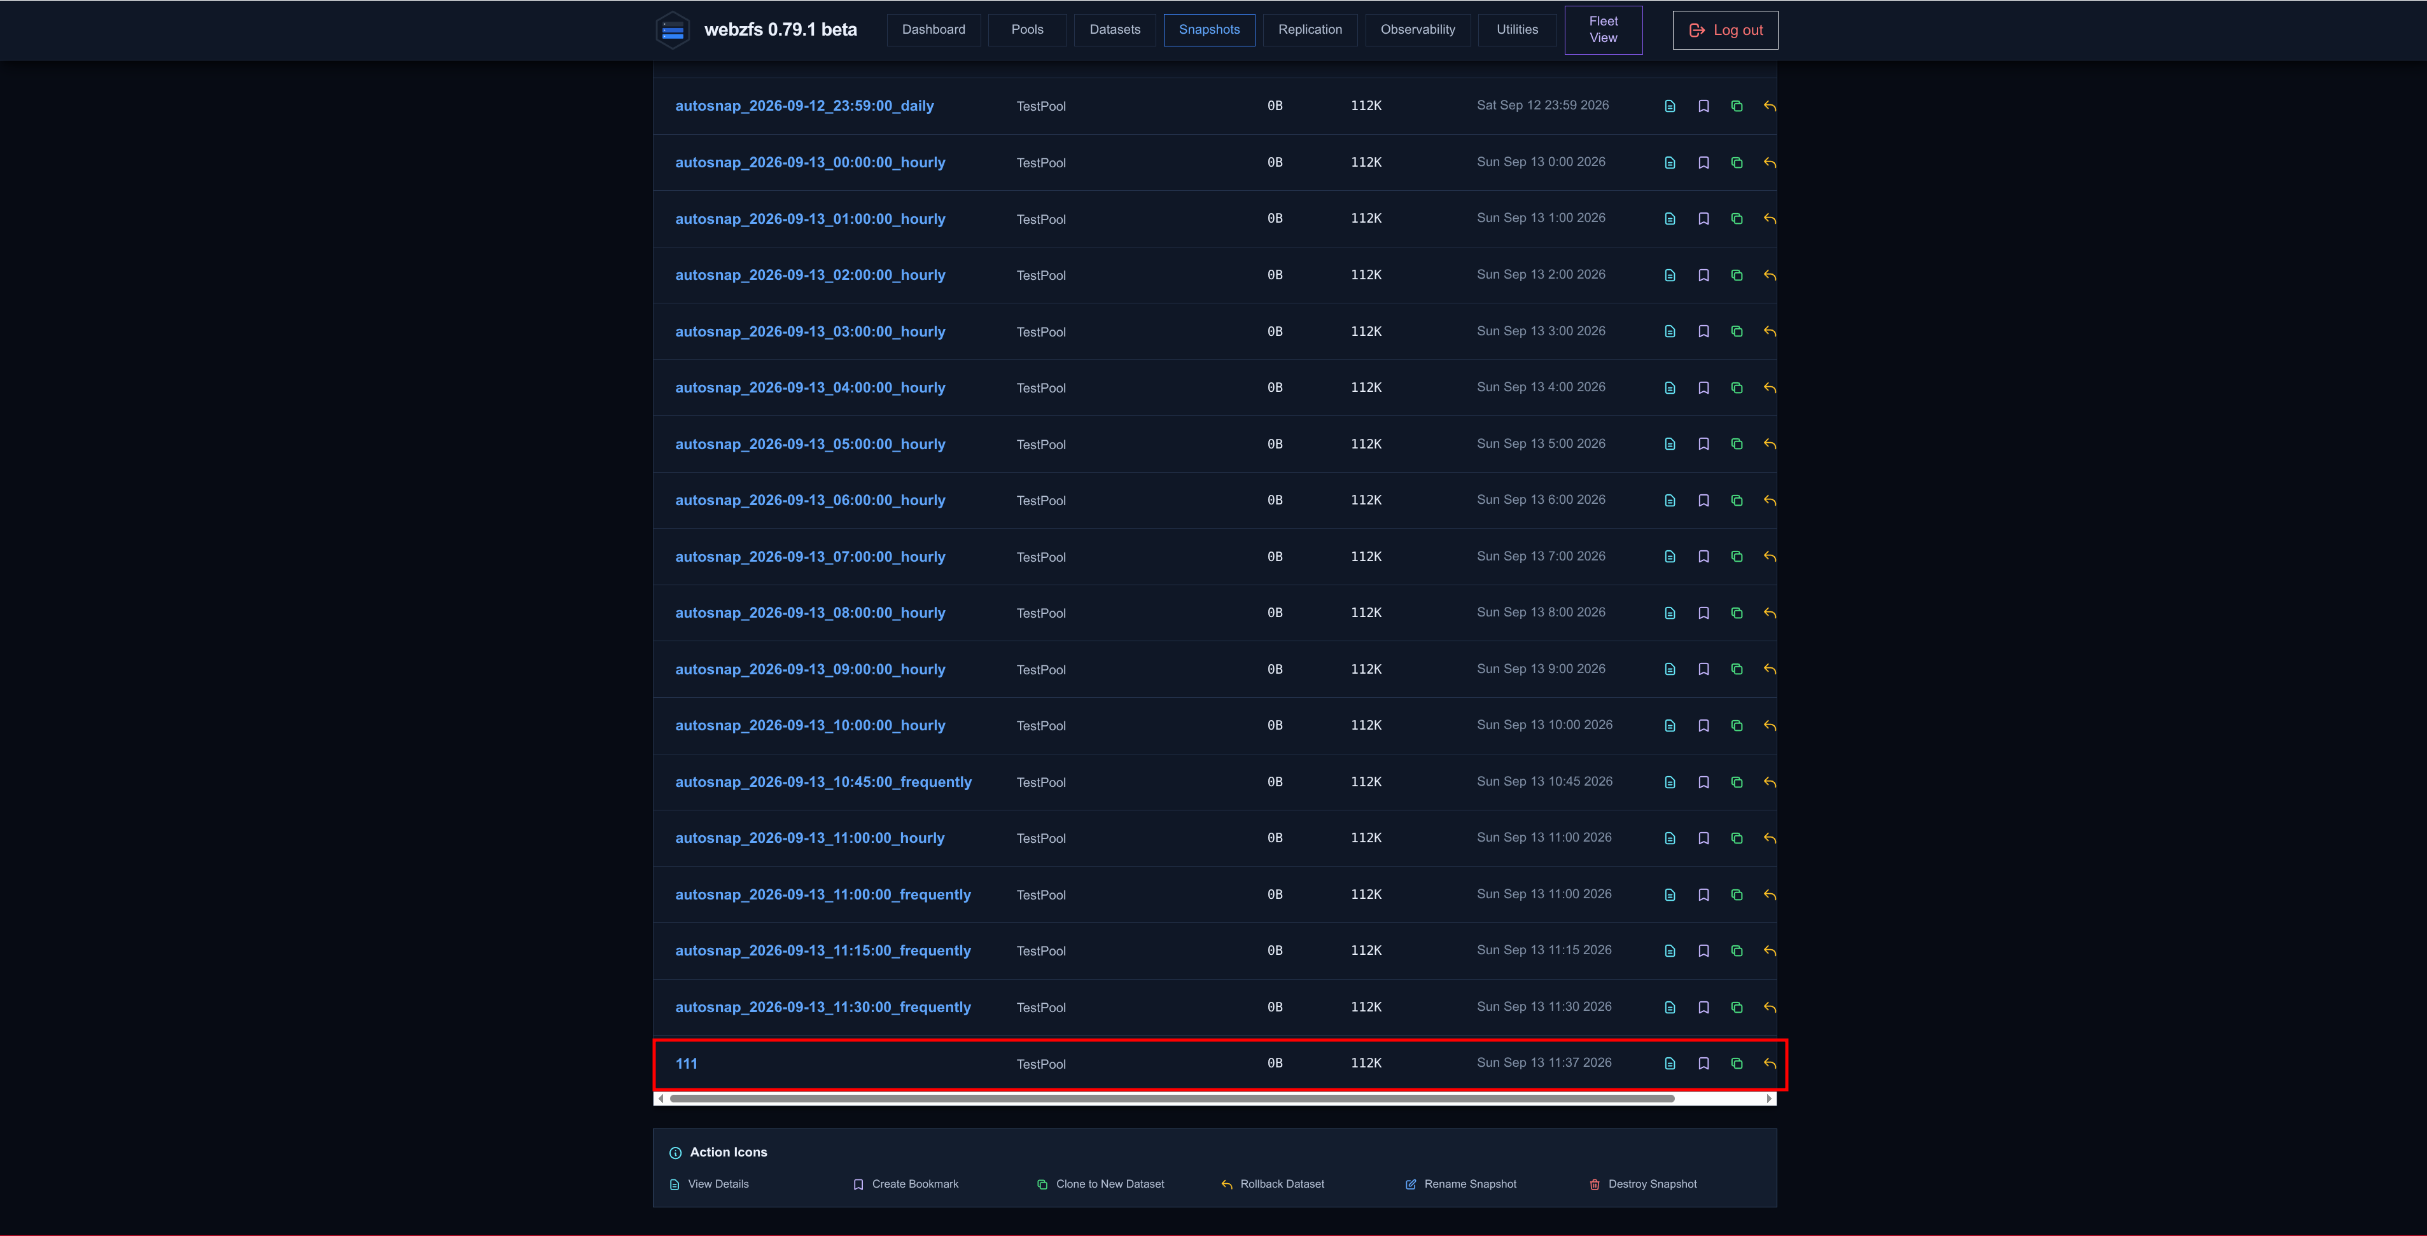Log out of webzfs
The height and width of the screenshot is (1236, 2427).
click(1725, 30)
